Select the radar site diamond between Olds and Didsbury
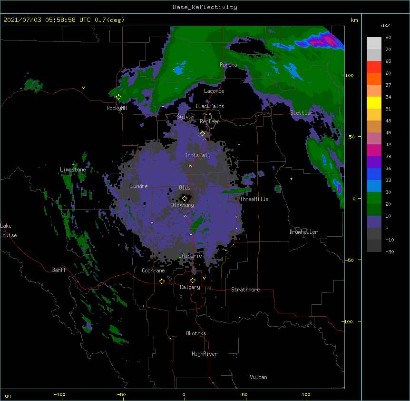This screenshot has width=410, height=401. tap(185, 199)
